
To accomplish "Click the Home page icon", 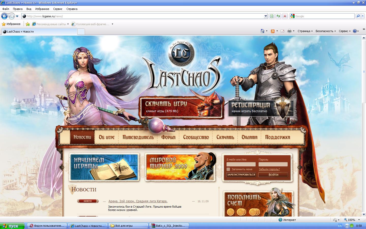I will pyautogui.click(x=263, y=31).
